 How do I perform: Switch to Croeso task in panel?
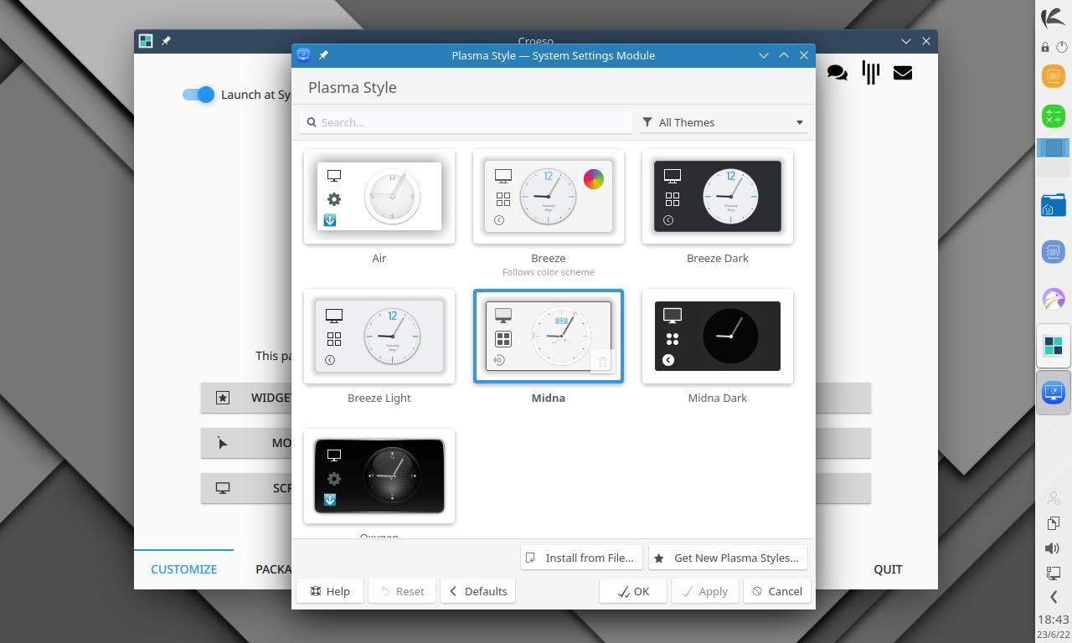click(1054, 346)
